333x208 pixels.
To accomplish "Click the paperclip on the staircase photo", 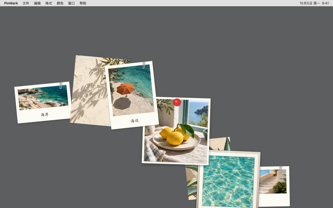I will pyautogui.click(x=280, y=170).
